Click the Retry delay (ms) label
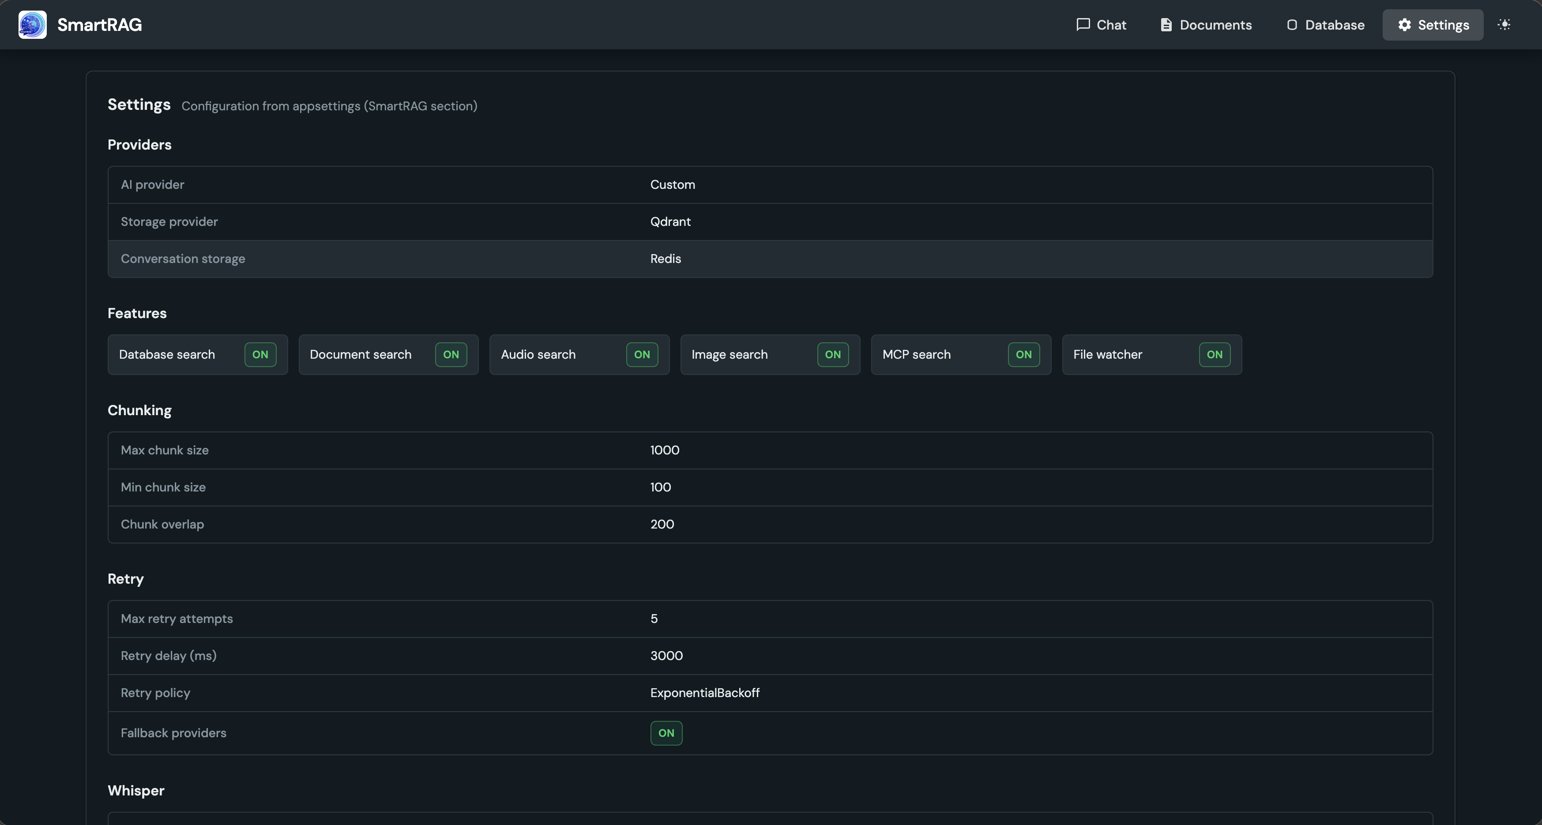This screenshot has width=1542, height=825. click(x=169, y=656)
